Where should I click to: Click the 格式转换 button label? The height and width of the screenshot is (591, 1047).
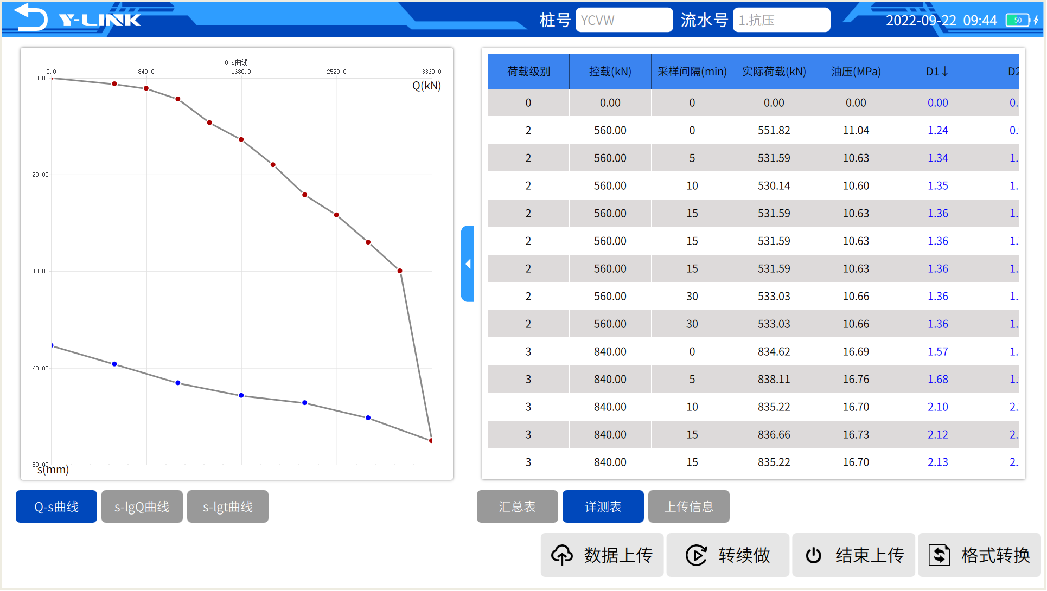click(x=995, y=555)
